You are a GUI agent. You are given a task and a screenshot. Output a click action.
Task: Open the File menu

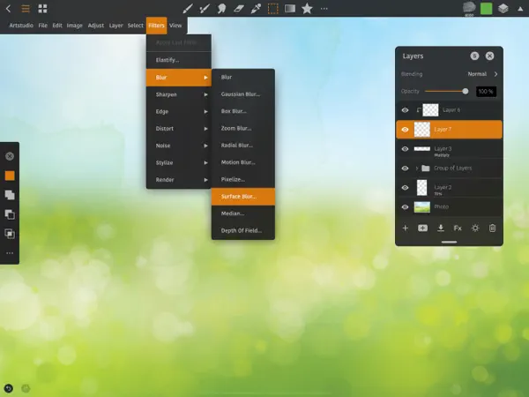(x=43, y=26)
